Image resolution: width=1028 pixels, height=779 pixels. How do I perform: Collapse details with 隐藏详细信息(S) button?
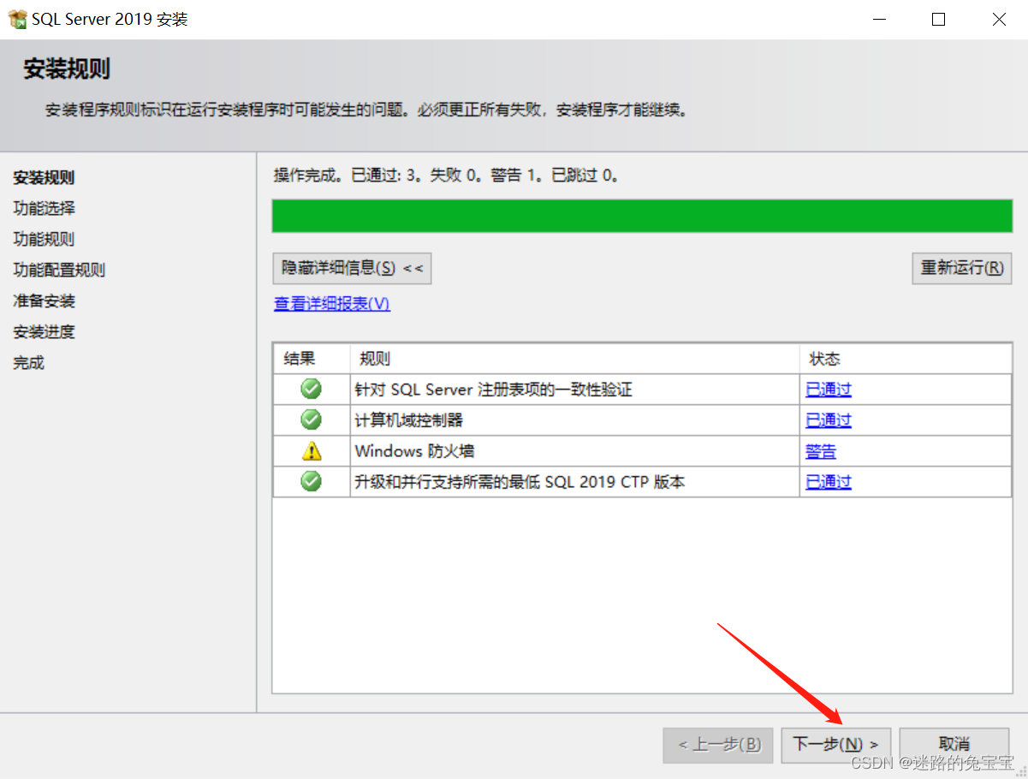coord(352,268)
